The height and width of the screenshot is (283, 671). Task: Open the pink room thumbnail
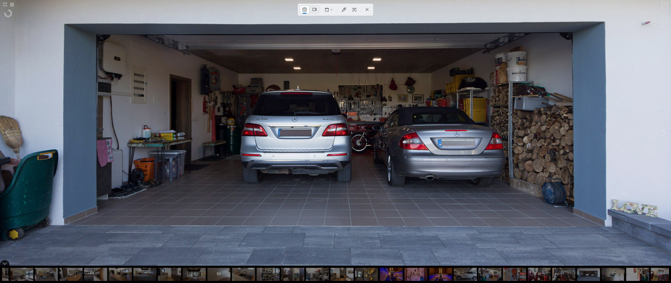pos(416,274)
